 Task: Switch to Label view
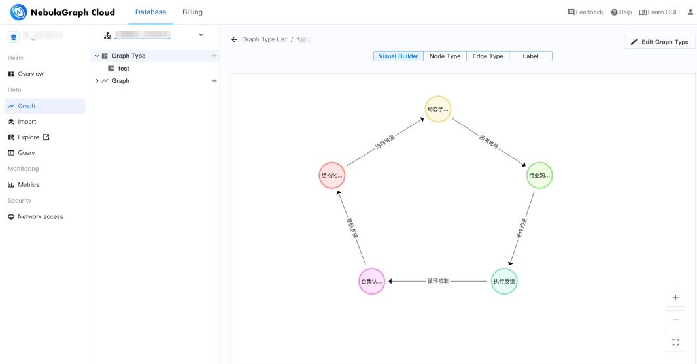click(530, 56)
